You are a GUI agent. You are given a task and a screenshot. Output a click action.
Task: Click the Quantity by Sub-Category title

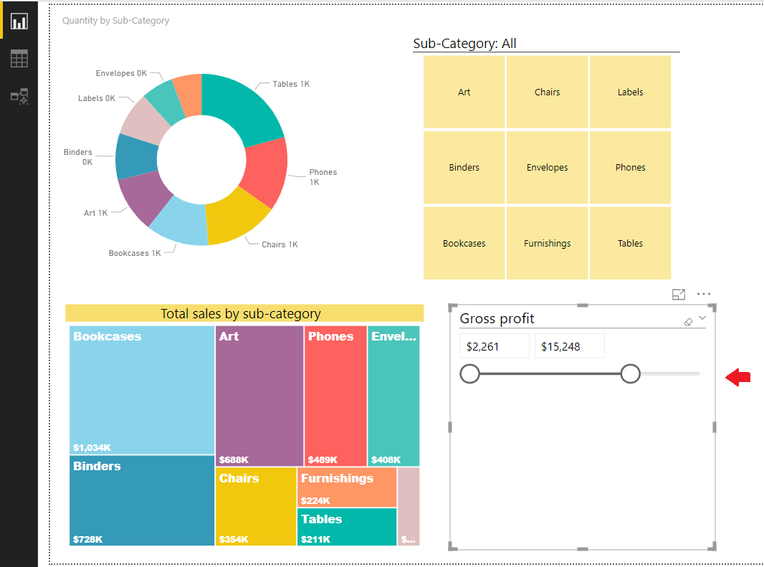click(x=115, y=21)
